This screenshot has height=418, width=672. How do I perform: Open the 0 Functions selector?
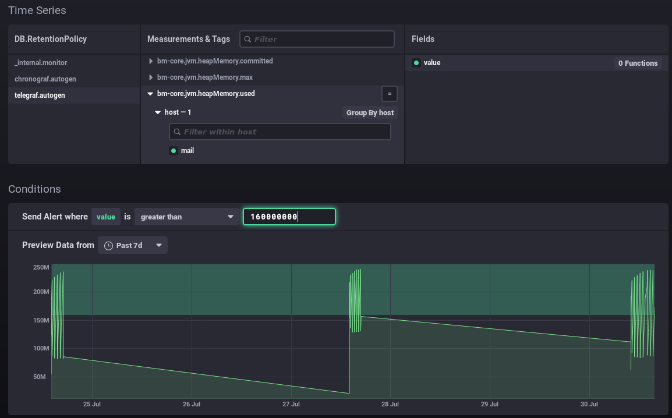click(638, 63)
